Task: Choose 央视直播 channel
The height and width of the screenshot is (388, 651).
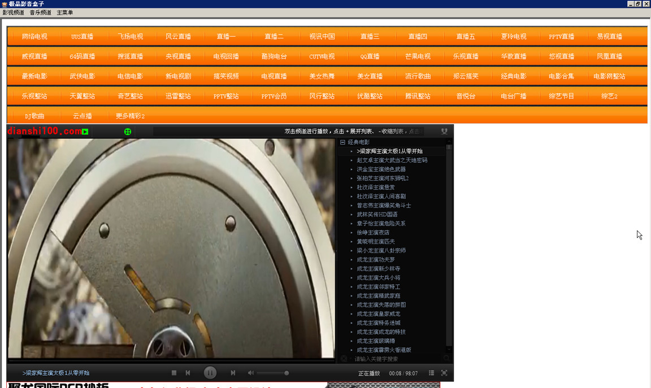Action: (178, 56)
